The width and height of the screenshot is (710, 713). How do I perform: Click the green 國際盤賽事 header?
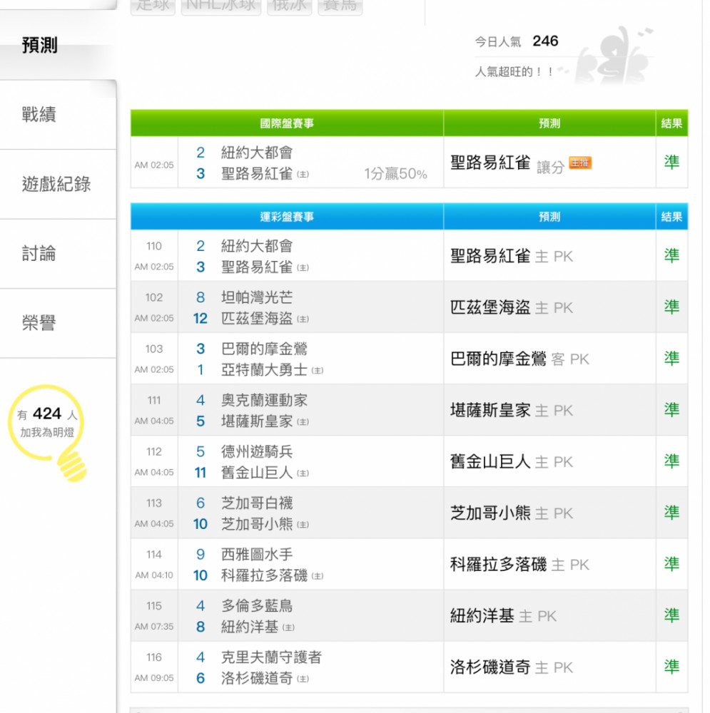click(287, 123)
